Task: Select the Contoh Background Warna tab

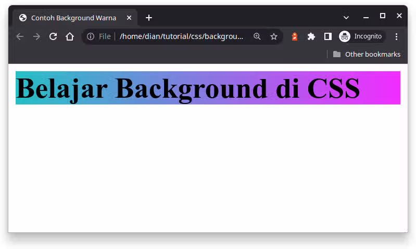Action: pyautogui.click(x=75, y=18)
